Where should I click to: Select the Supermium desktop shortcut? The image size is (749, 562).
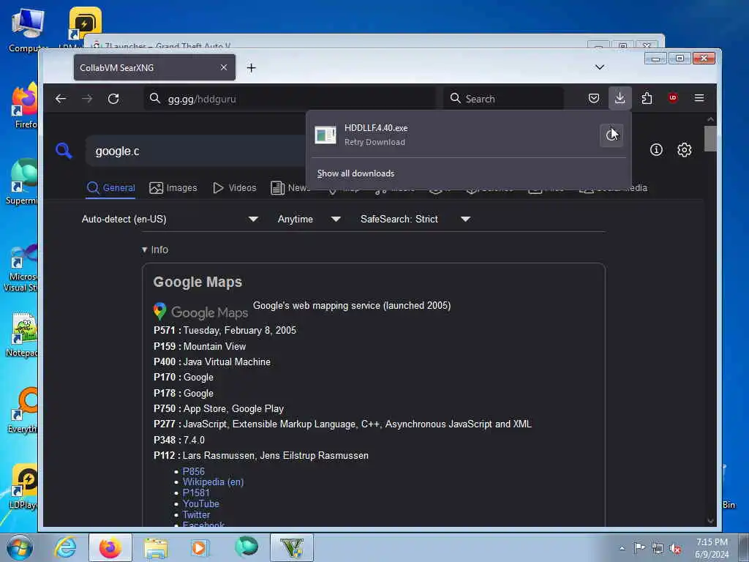(21, 181)
